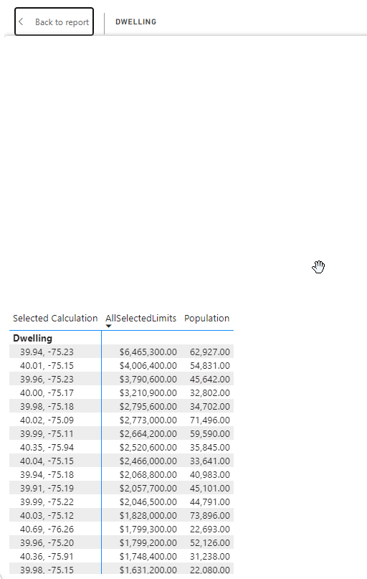Click the $2,795,600.00 limits cell
The height and width of the screenshot is (579, 367).
click(x=148, y=407)
